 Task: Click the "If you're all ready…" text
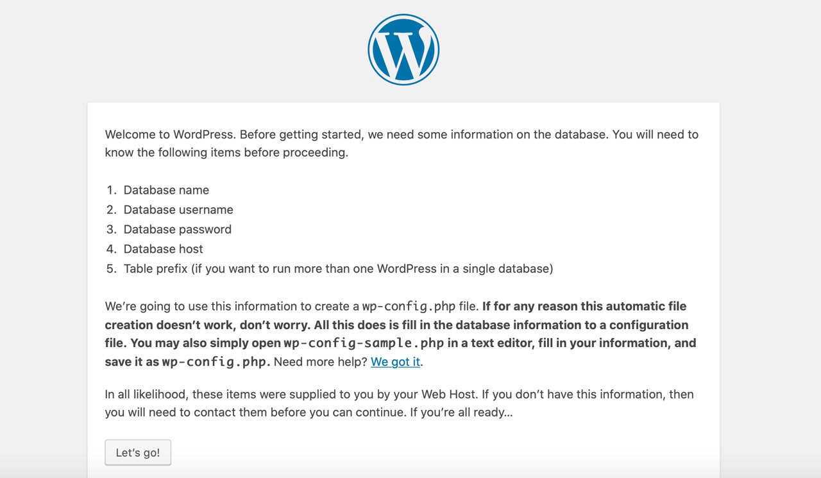tap(453, 413)
